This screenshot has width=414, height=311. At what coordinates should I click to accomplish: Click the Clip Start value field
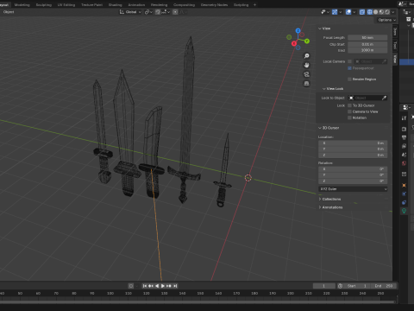point(367,44)
